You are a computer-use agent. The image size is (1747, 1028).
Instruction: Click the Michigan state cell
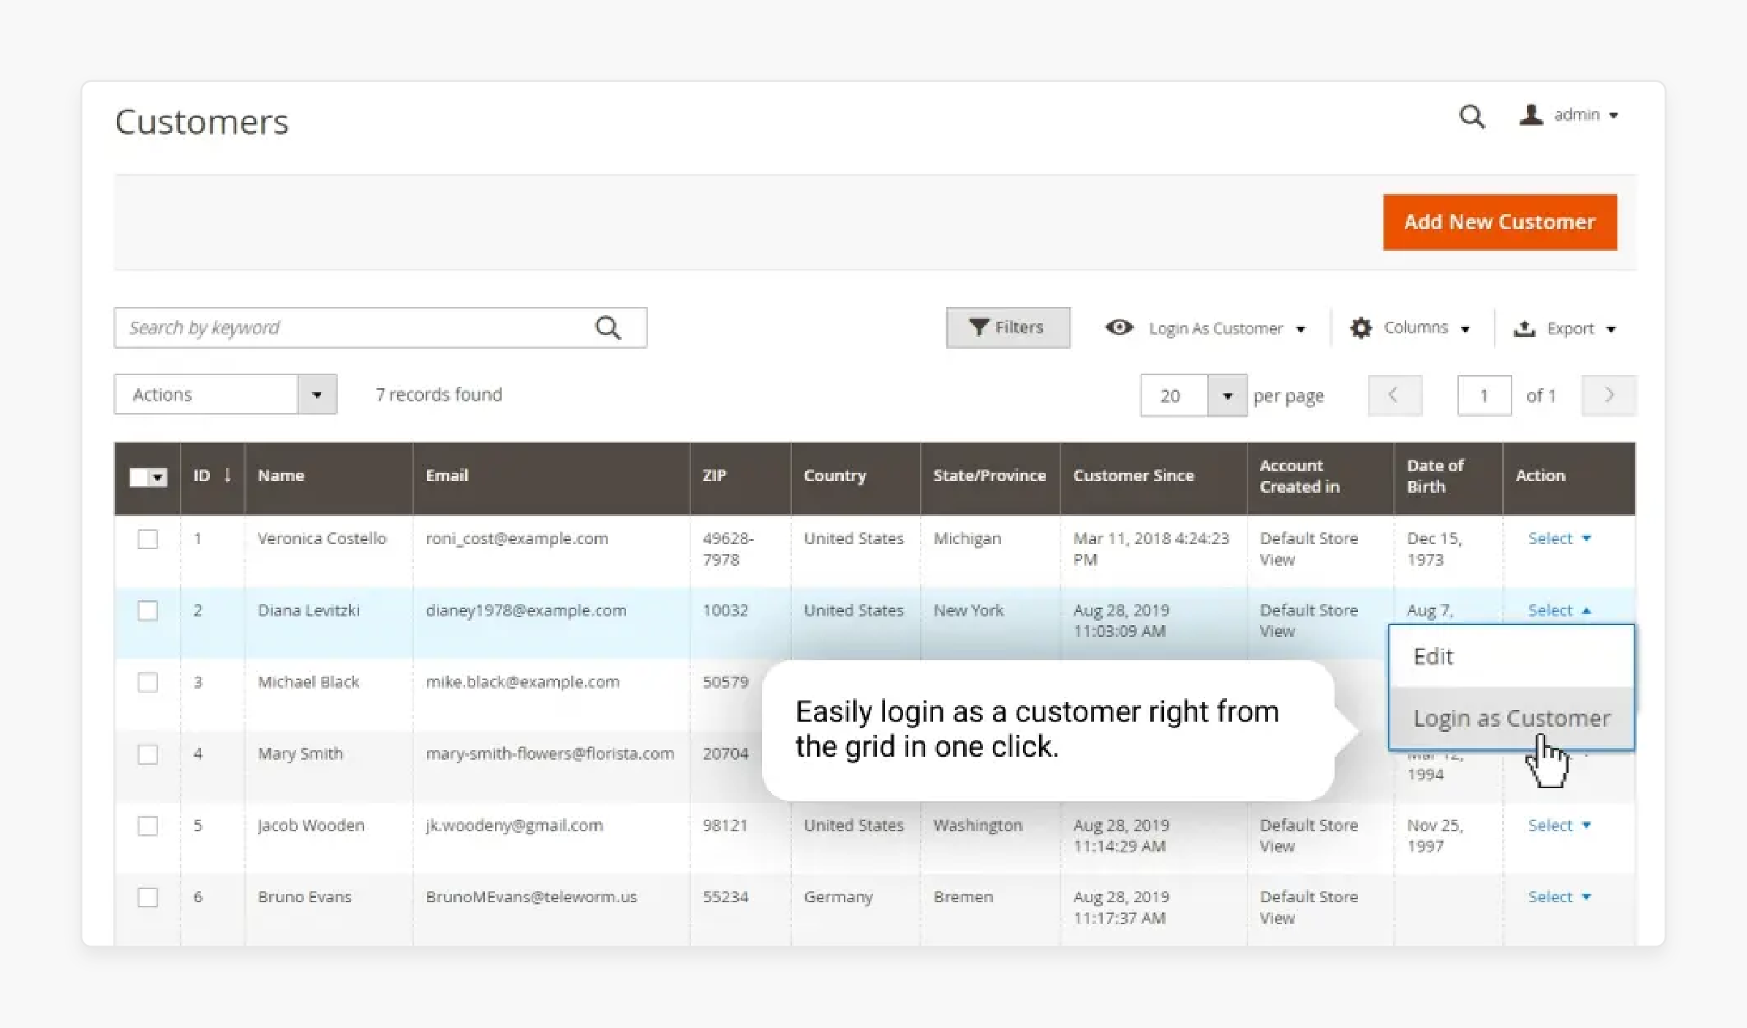click(x=967, y=538)
